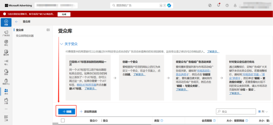Click the 搜索微软广告 search field

[x=142, y=5]
